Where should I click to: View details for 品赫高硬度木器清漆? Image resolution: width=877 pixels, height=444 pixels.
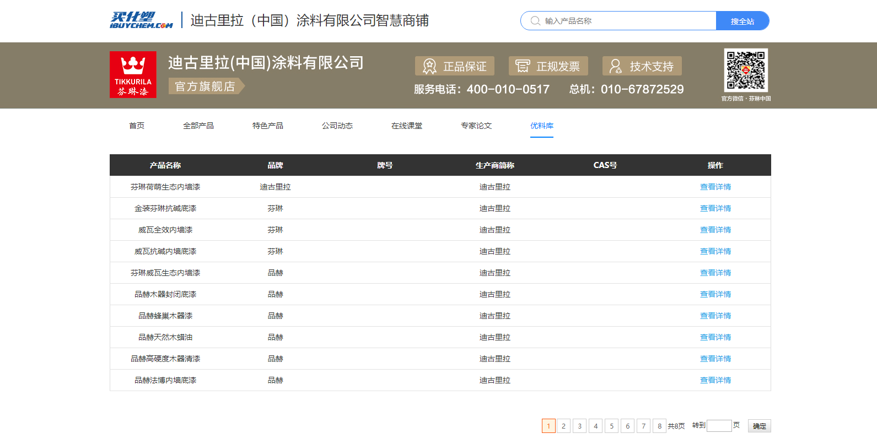coord(715,359)
